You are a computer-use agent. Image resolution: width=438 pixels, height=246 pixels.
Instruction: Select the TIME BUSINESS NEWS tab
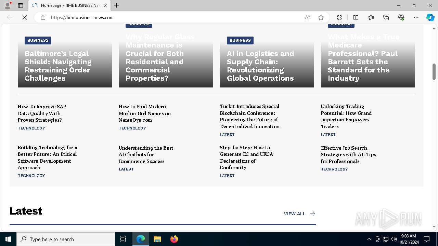point(69,5)
